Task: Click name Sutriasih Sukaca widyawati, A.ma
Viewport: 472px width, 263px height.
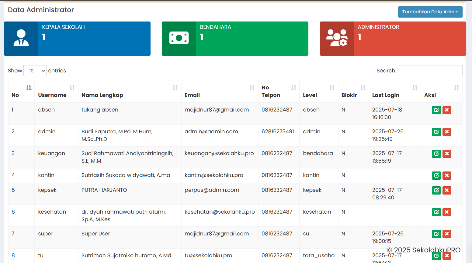Action: [x=126, y=175]
